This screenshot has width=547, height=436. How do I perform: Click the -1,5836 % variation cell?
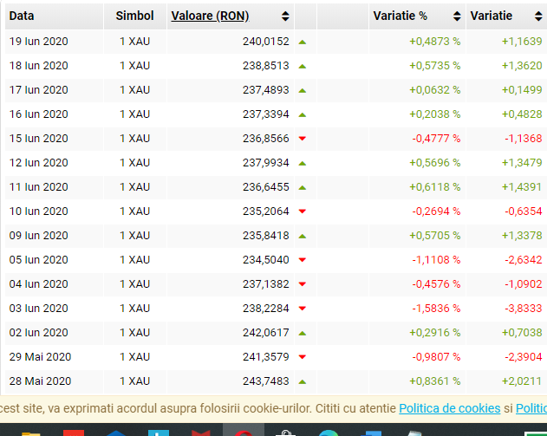pyautogui.click(x=434, y=308)
